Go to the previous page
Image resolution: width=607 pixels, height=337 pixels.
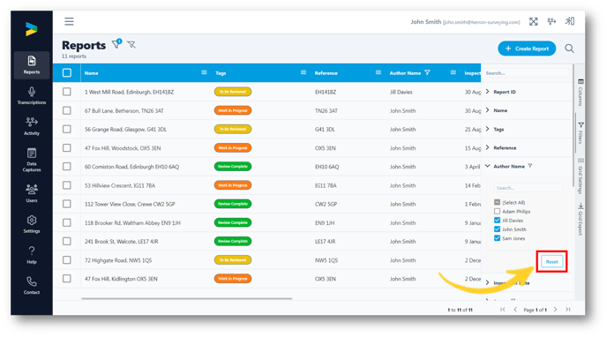click(515, 309)
